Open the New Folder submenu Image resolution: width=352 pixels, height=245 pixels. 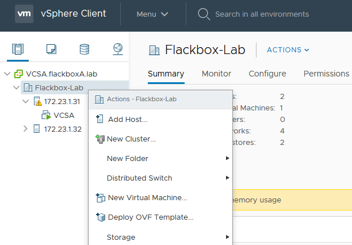coord(128,158)
